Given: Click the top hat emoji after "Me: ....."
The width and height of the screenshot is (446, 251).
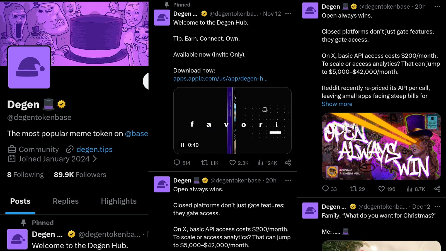Looking at the screenshot, I should click(346, 231).
